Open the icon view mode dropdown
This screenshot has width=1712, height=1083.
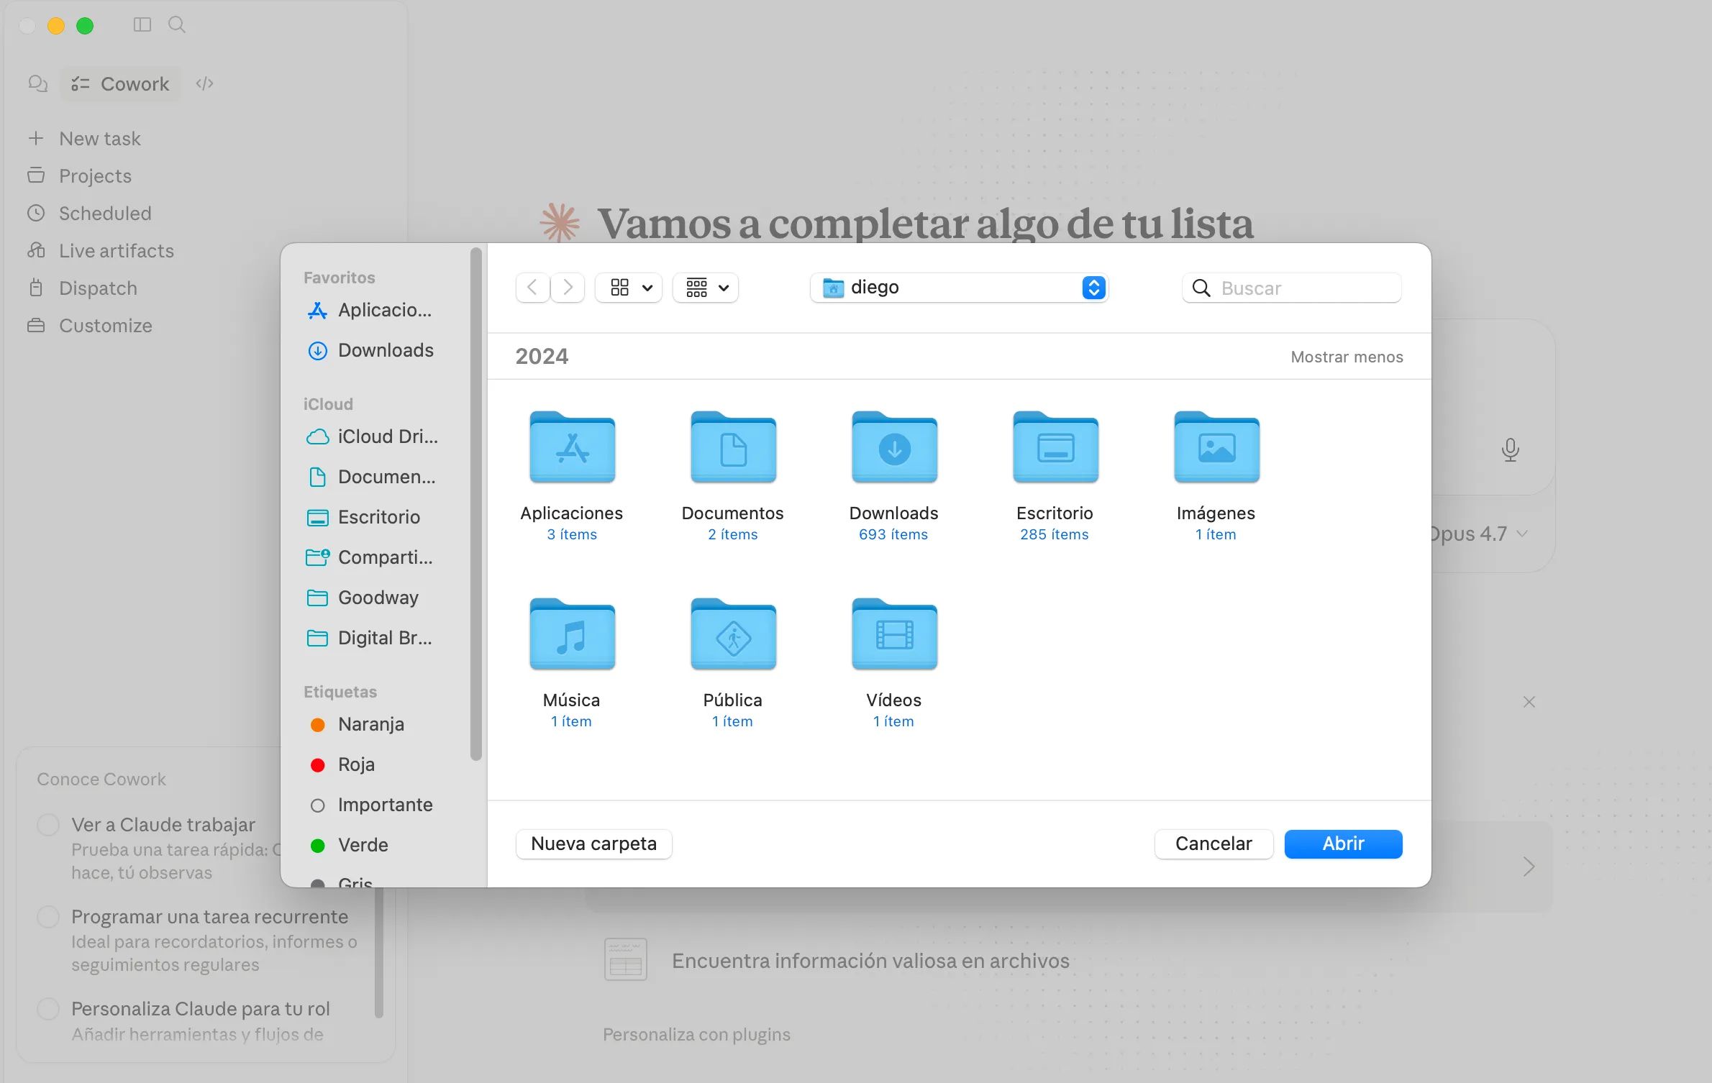(629, 288)
